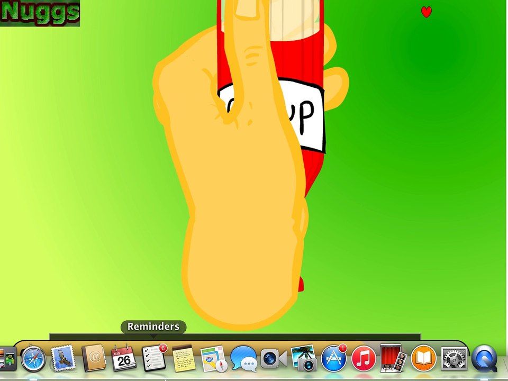Launch the Maps app icon
This screenshot has width=508, height=381.
[x=213, y=359]
